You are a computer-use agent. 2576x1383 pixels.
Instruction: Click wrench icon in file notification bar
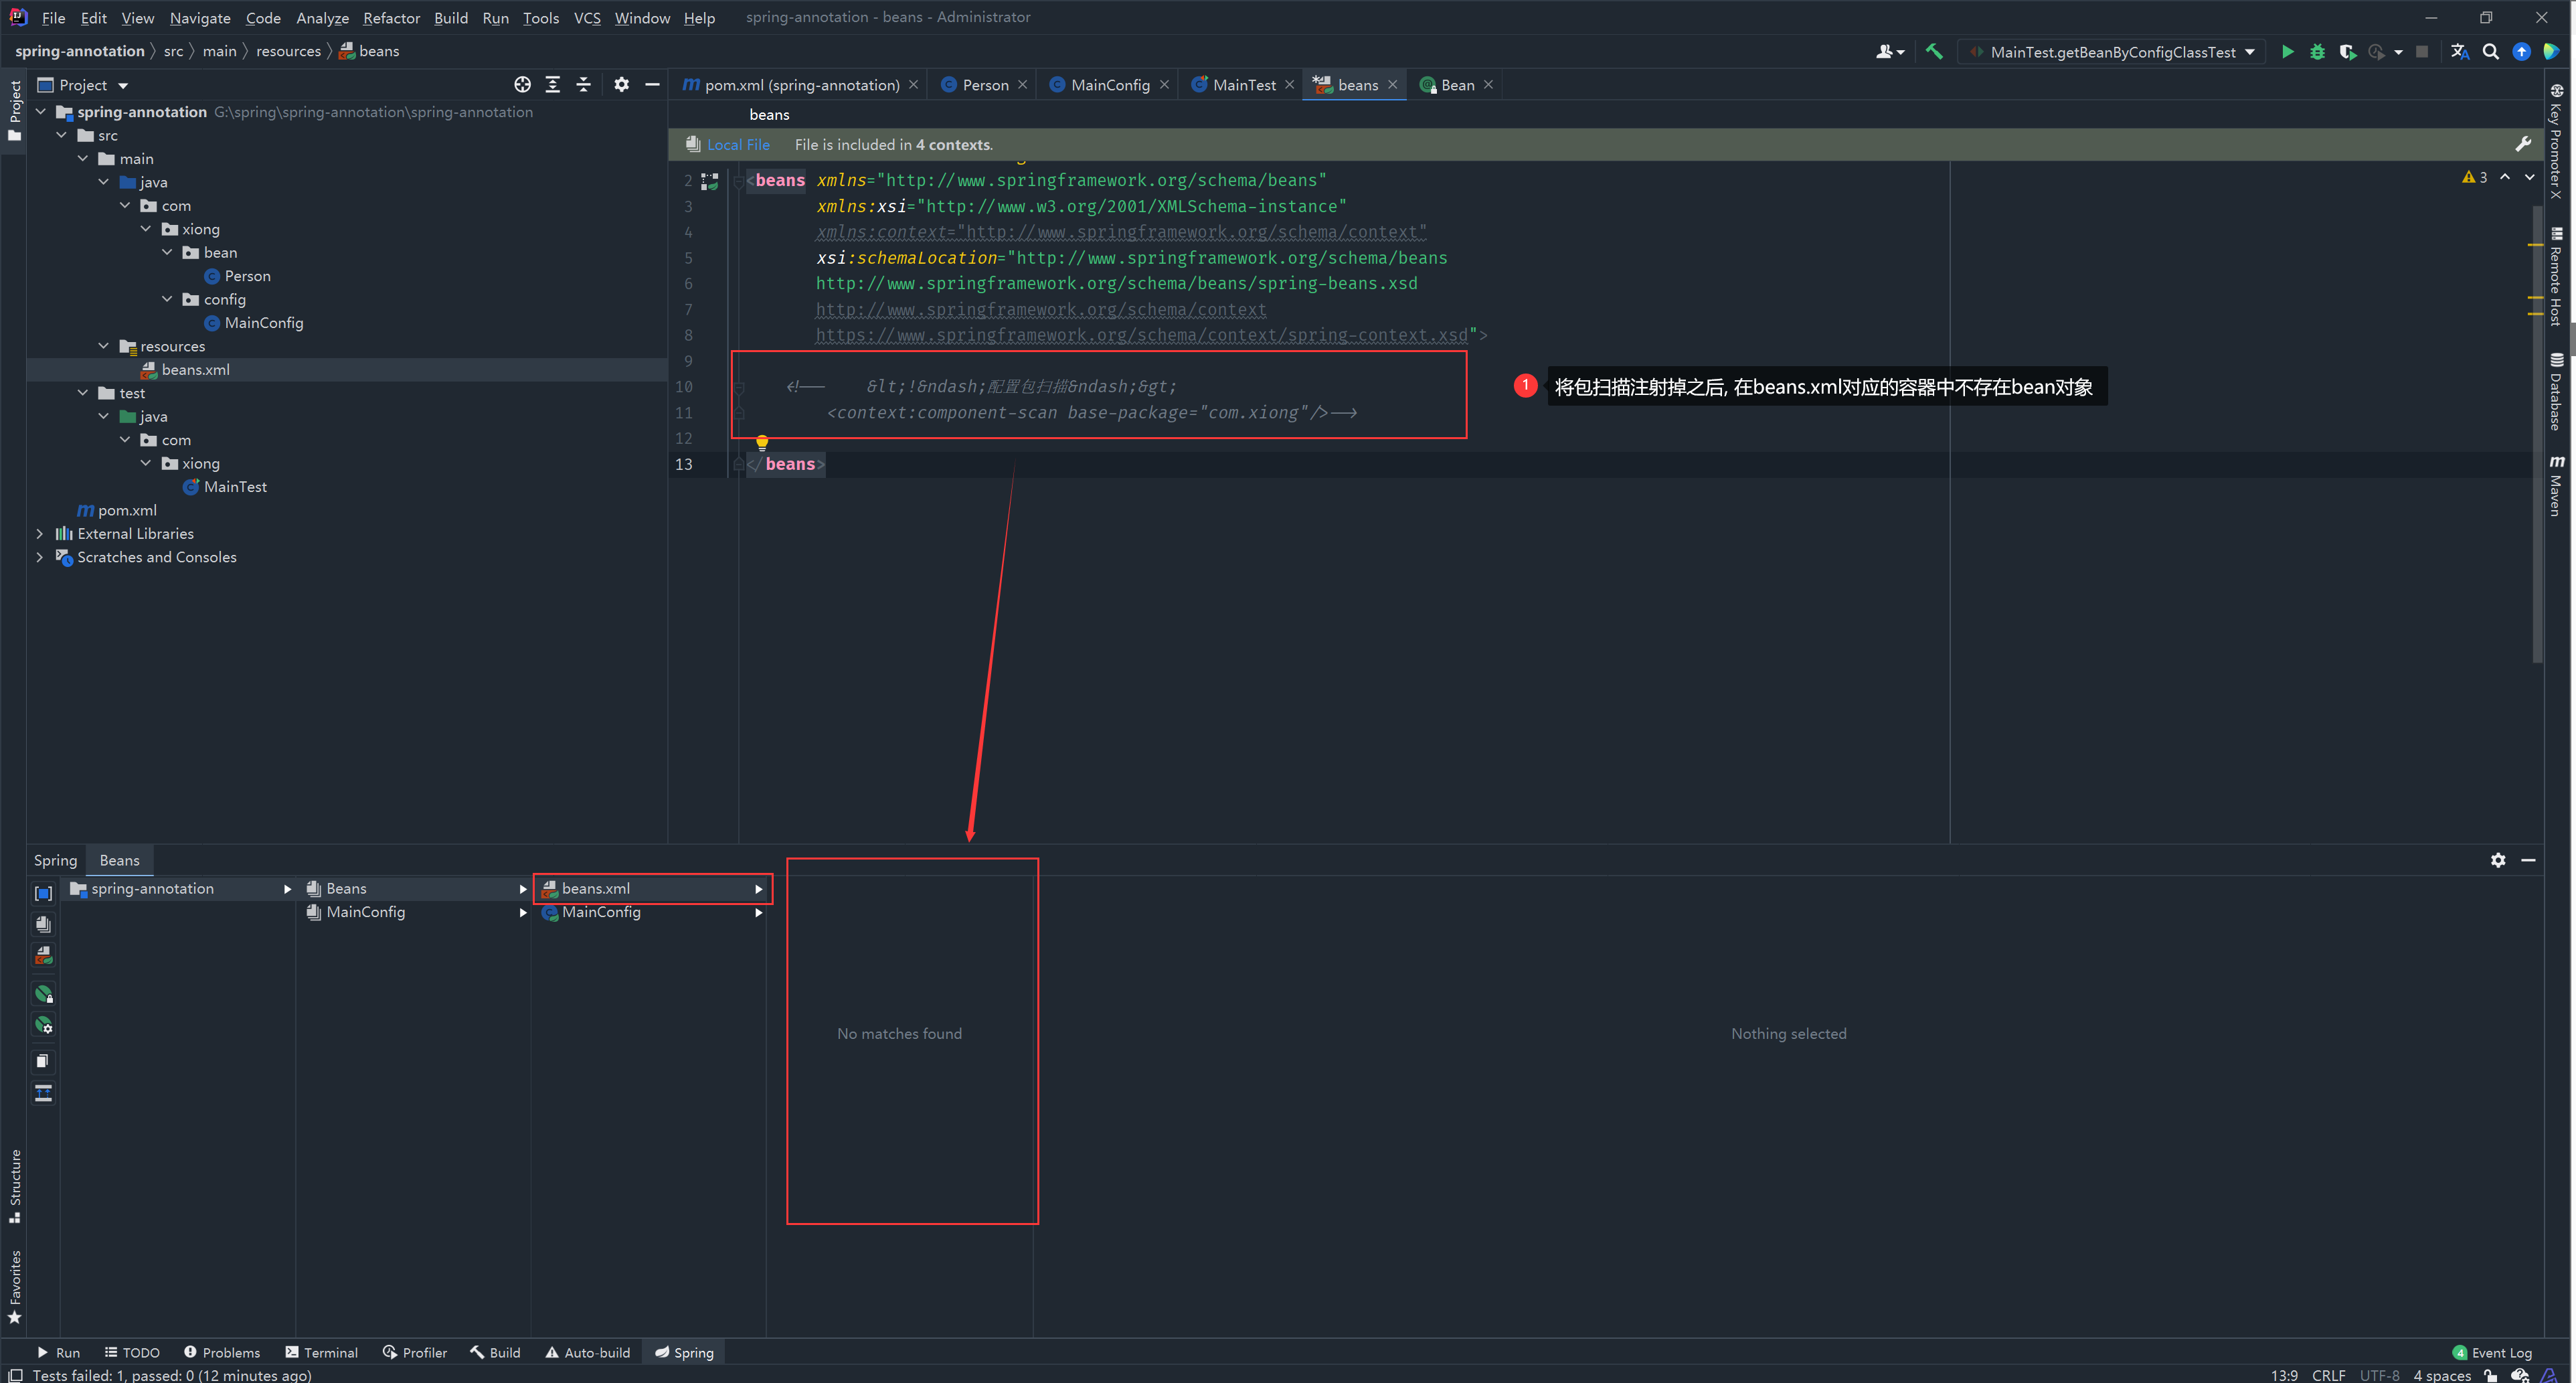(2523, 145)
